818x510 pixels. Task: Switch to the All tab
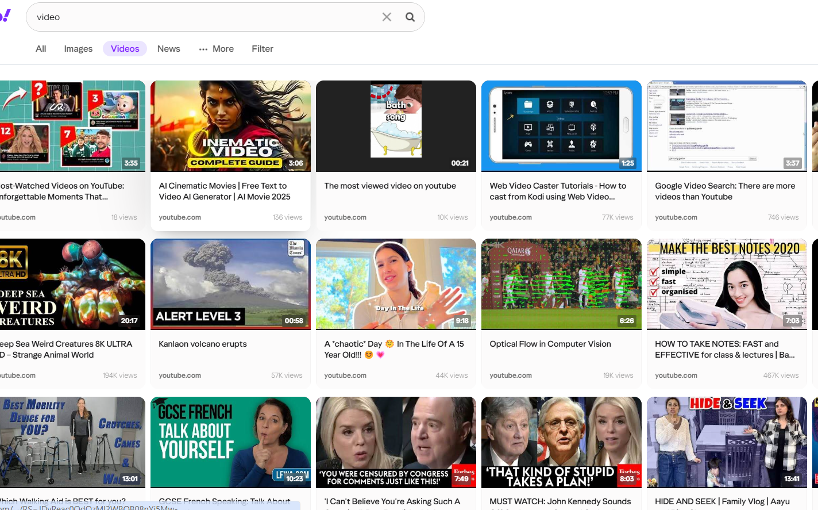pos(41,49)
